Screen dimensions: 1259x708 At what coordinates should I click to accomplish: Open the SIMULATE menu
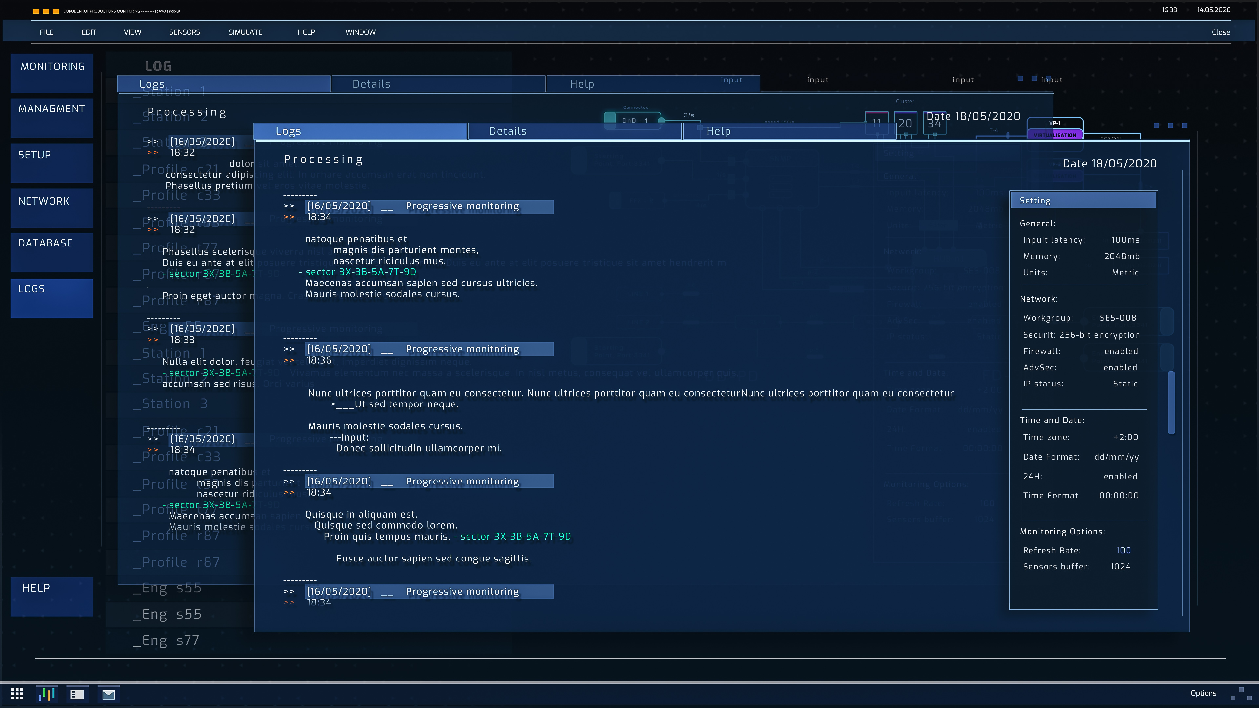click(x=245, y=32)
